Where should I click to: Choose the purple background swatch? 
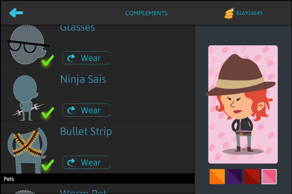coord(234,177)
